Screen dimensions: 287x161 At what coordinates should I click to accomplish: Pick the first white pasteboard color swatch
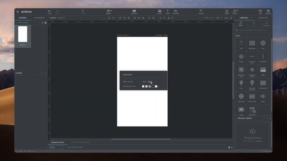coord(143,86)
